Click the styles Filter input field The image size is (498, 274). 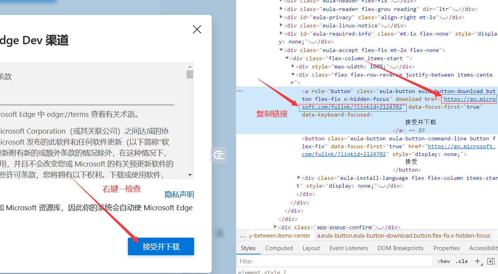(335, 261)
